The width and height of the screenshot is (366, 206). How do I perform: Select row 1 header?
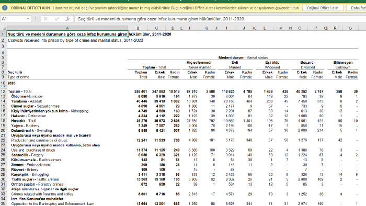[3, 35]
